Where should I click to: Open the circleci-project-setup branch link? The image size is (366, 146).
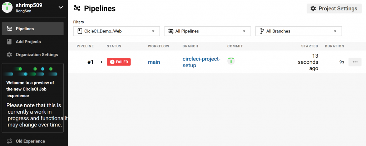point(201,62)
